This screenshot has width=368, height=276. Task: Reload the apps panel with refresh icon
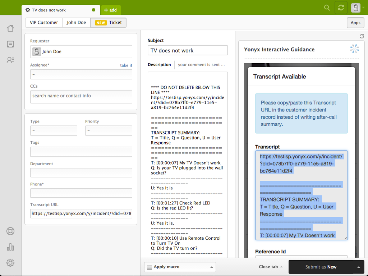pyautogui.click(x=362, y=36)
